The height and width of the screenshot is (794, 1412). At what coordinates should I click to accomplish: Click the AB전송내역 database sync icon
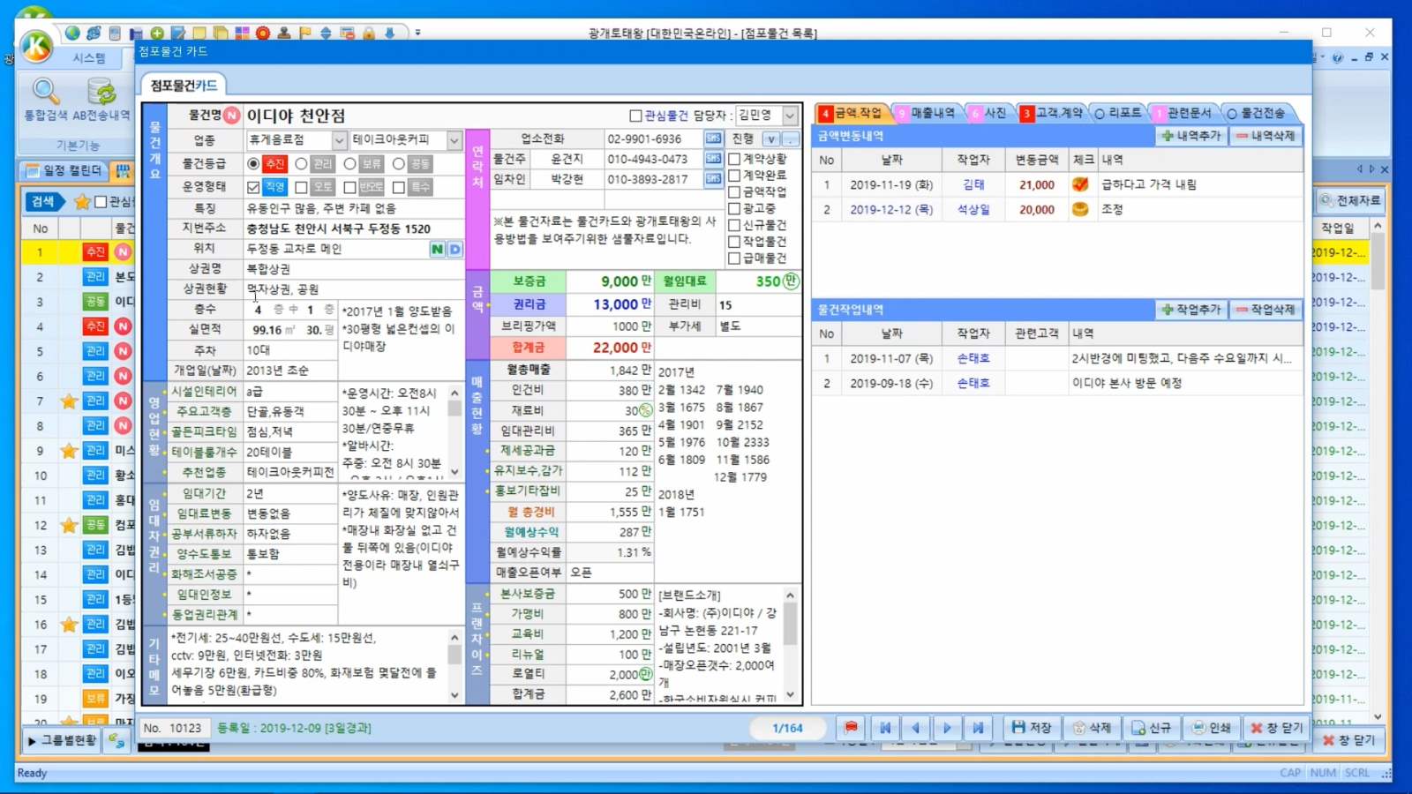[x=101, y=99]
